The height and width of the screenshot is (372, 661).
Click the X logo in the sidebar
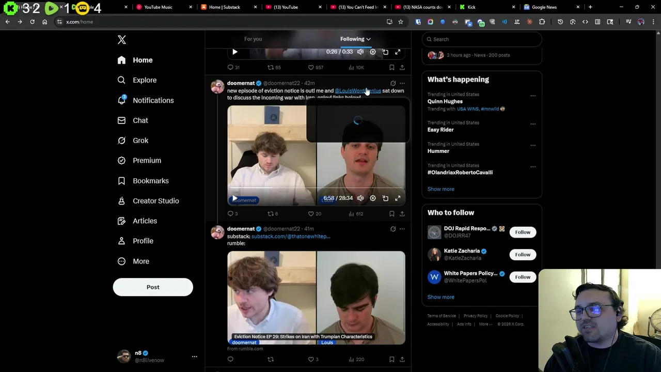[x=122, y=40]
